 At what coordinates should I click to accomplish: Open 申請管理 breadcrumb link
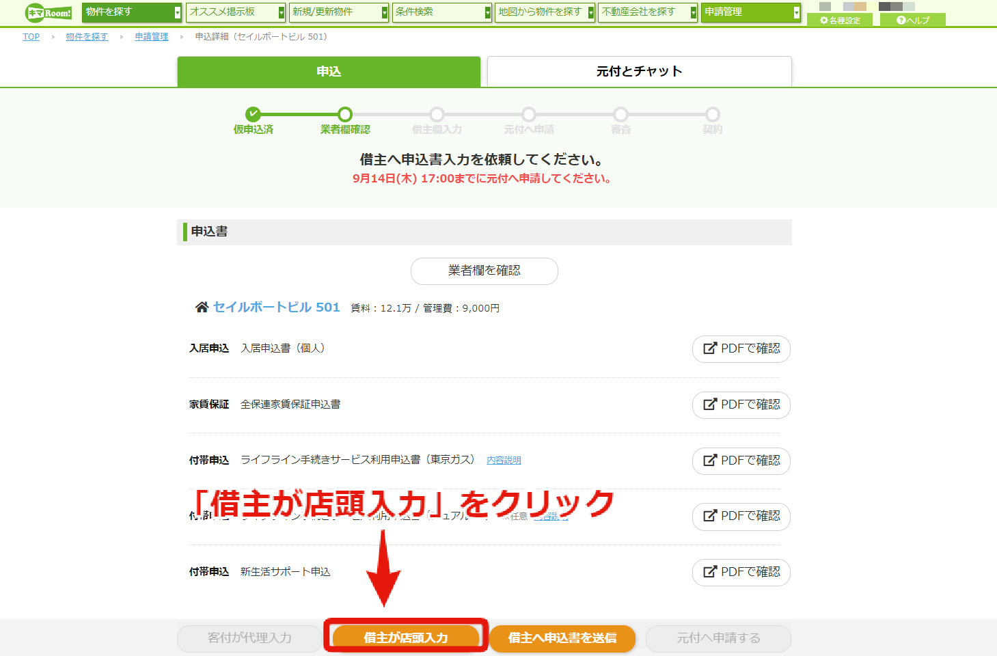point(152,37)
